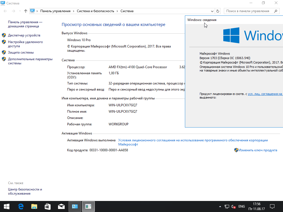Click the product code 00331-10000-00001-AA858
283x212 pixels.
(109, 150)
